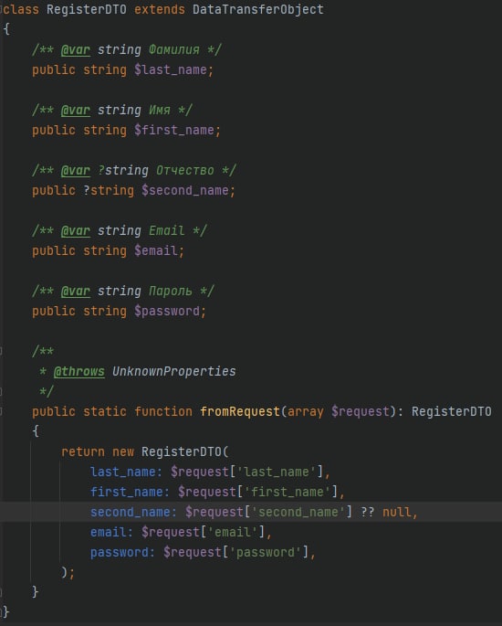Screen dimensions: 502x626
Task: Click the new keyword
Action: tap(123, 452)
